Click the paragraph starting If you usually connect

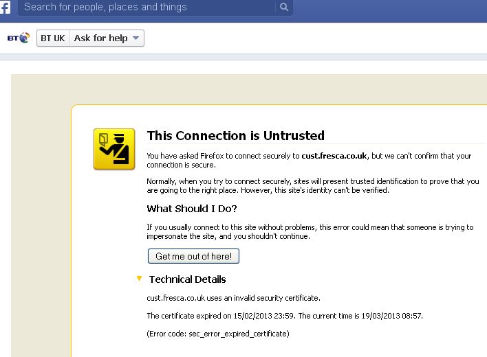pos(310,232)
